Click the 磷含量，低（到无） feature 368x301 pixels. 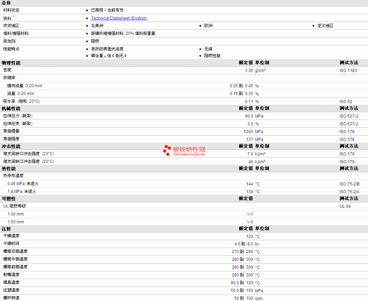click(109, 56)
